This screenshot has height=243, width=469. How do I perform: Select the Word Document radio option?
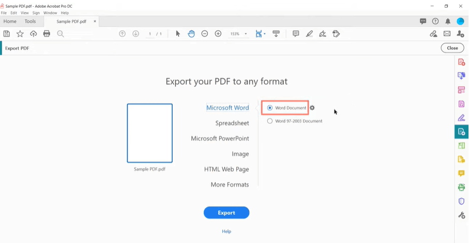pyautogui.click(x=270, y=108)
